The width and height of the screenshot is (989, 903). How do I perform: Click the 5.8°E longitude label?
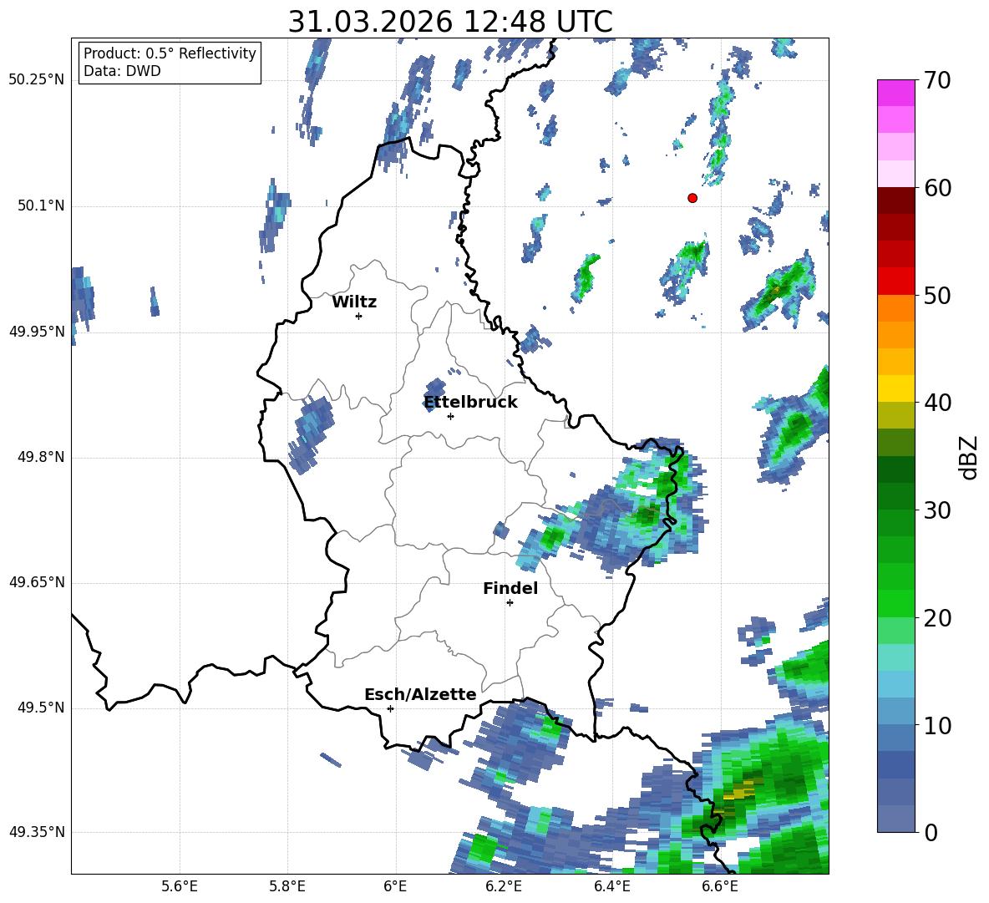287,886
